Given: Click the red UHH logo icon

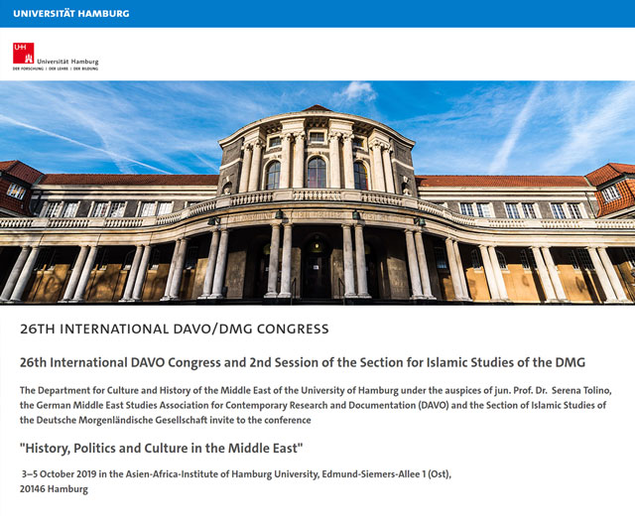Looking at the screenshot, I should [x=23, y=54].
